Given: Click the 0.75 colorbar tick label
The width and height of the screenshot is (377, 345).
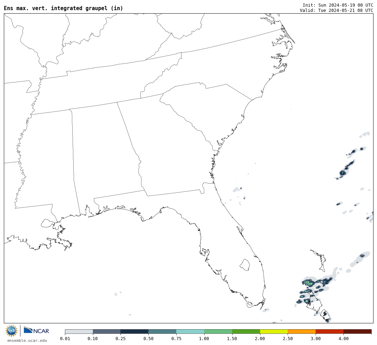Looking at the screenshot, I should coord(177,338).
